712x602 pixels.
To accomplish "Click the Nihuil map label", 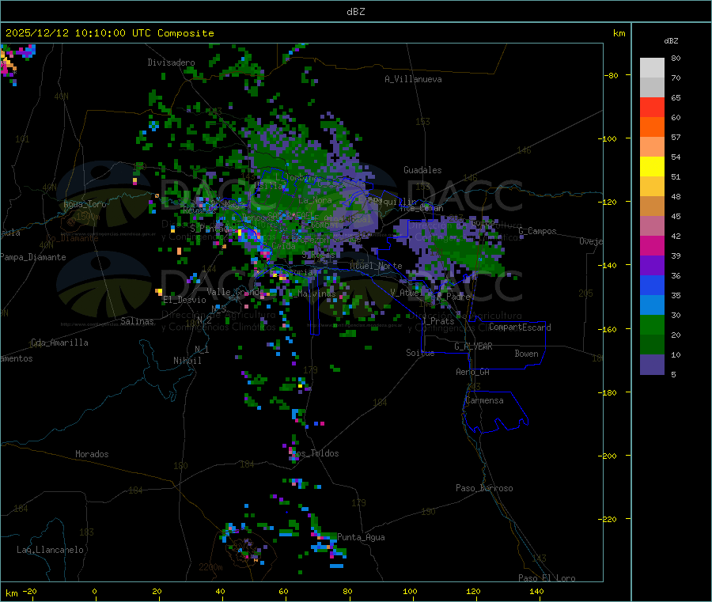I will tap(187, 361).
